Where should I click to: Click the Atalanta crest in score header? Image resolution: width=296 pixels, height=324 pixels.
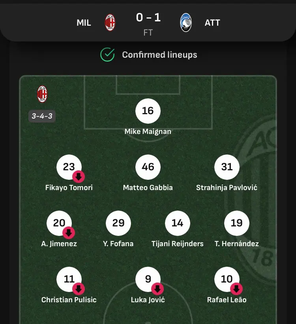(x=186, y=23)
